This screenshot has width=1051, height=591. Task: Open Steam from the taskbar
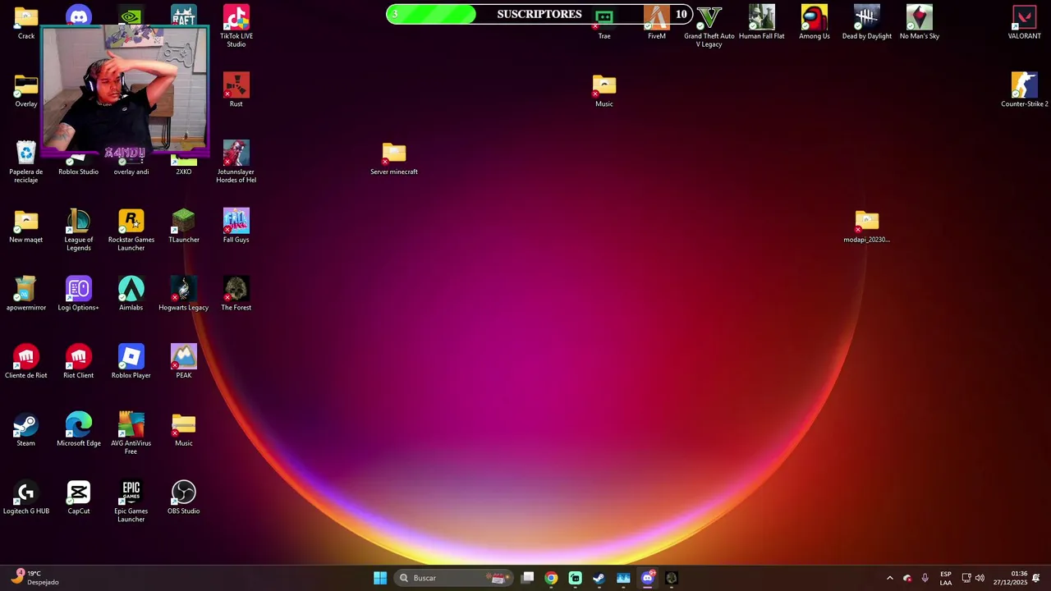coord(599,578)
